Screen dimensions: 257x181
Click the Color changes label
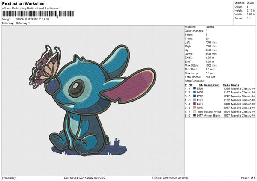click(x=194, y=31)
